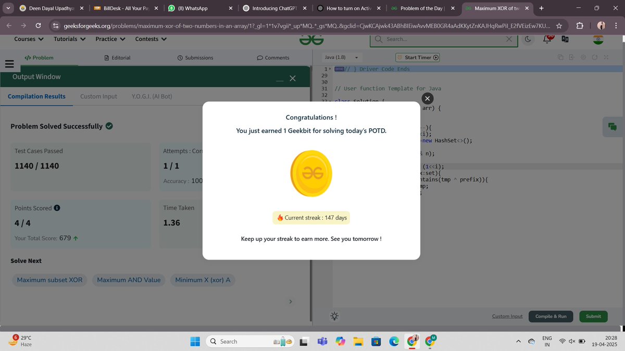Viewport: 625px width, 351px height.
Task: Click the Search input field
Action: point(443,39)
